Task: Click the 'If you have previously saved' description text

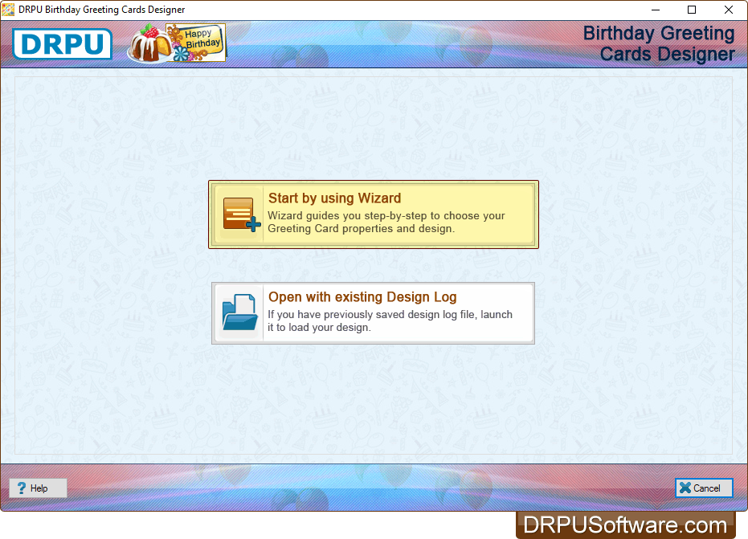Action: coord(390,321)
